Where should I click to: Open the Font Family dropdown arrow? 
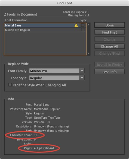(x=82, y=71)
